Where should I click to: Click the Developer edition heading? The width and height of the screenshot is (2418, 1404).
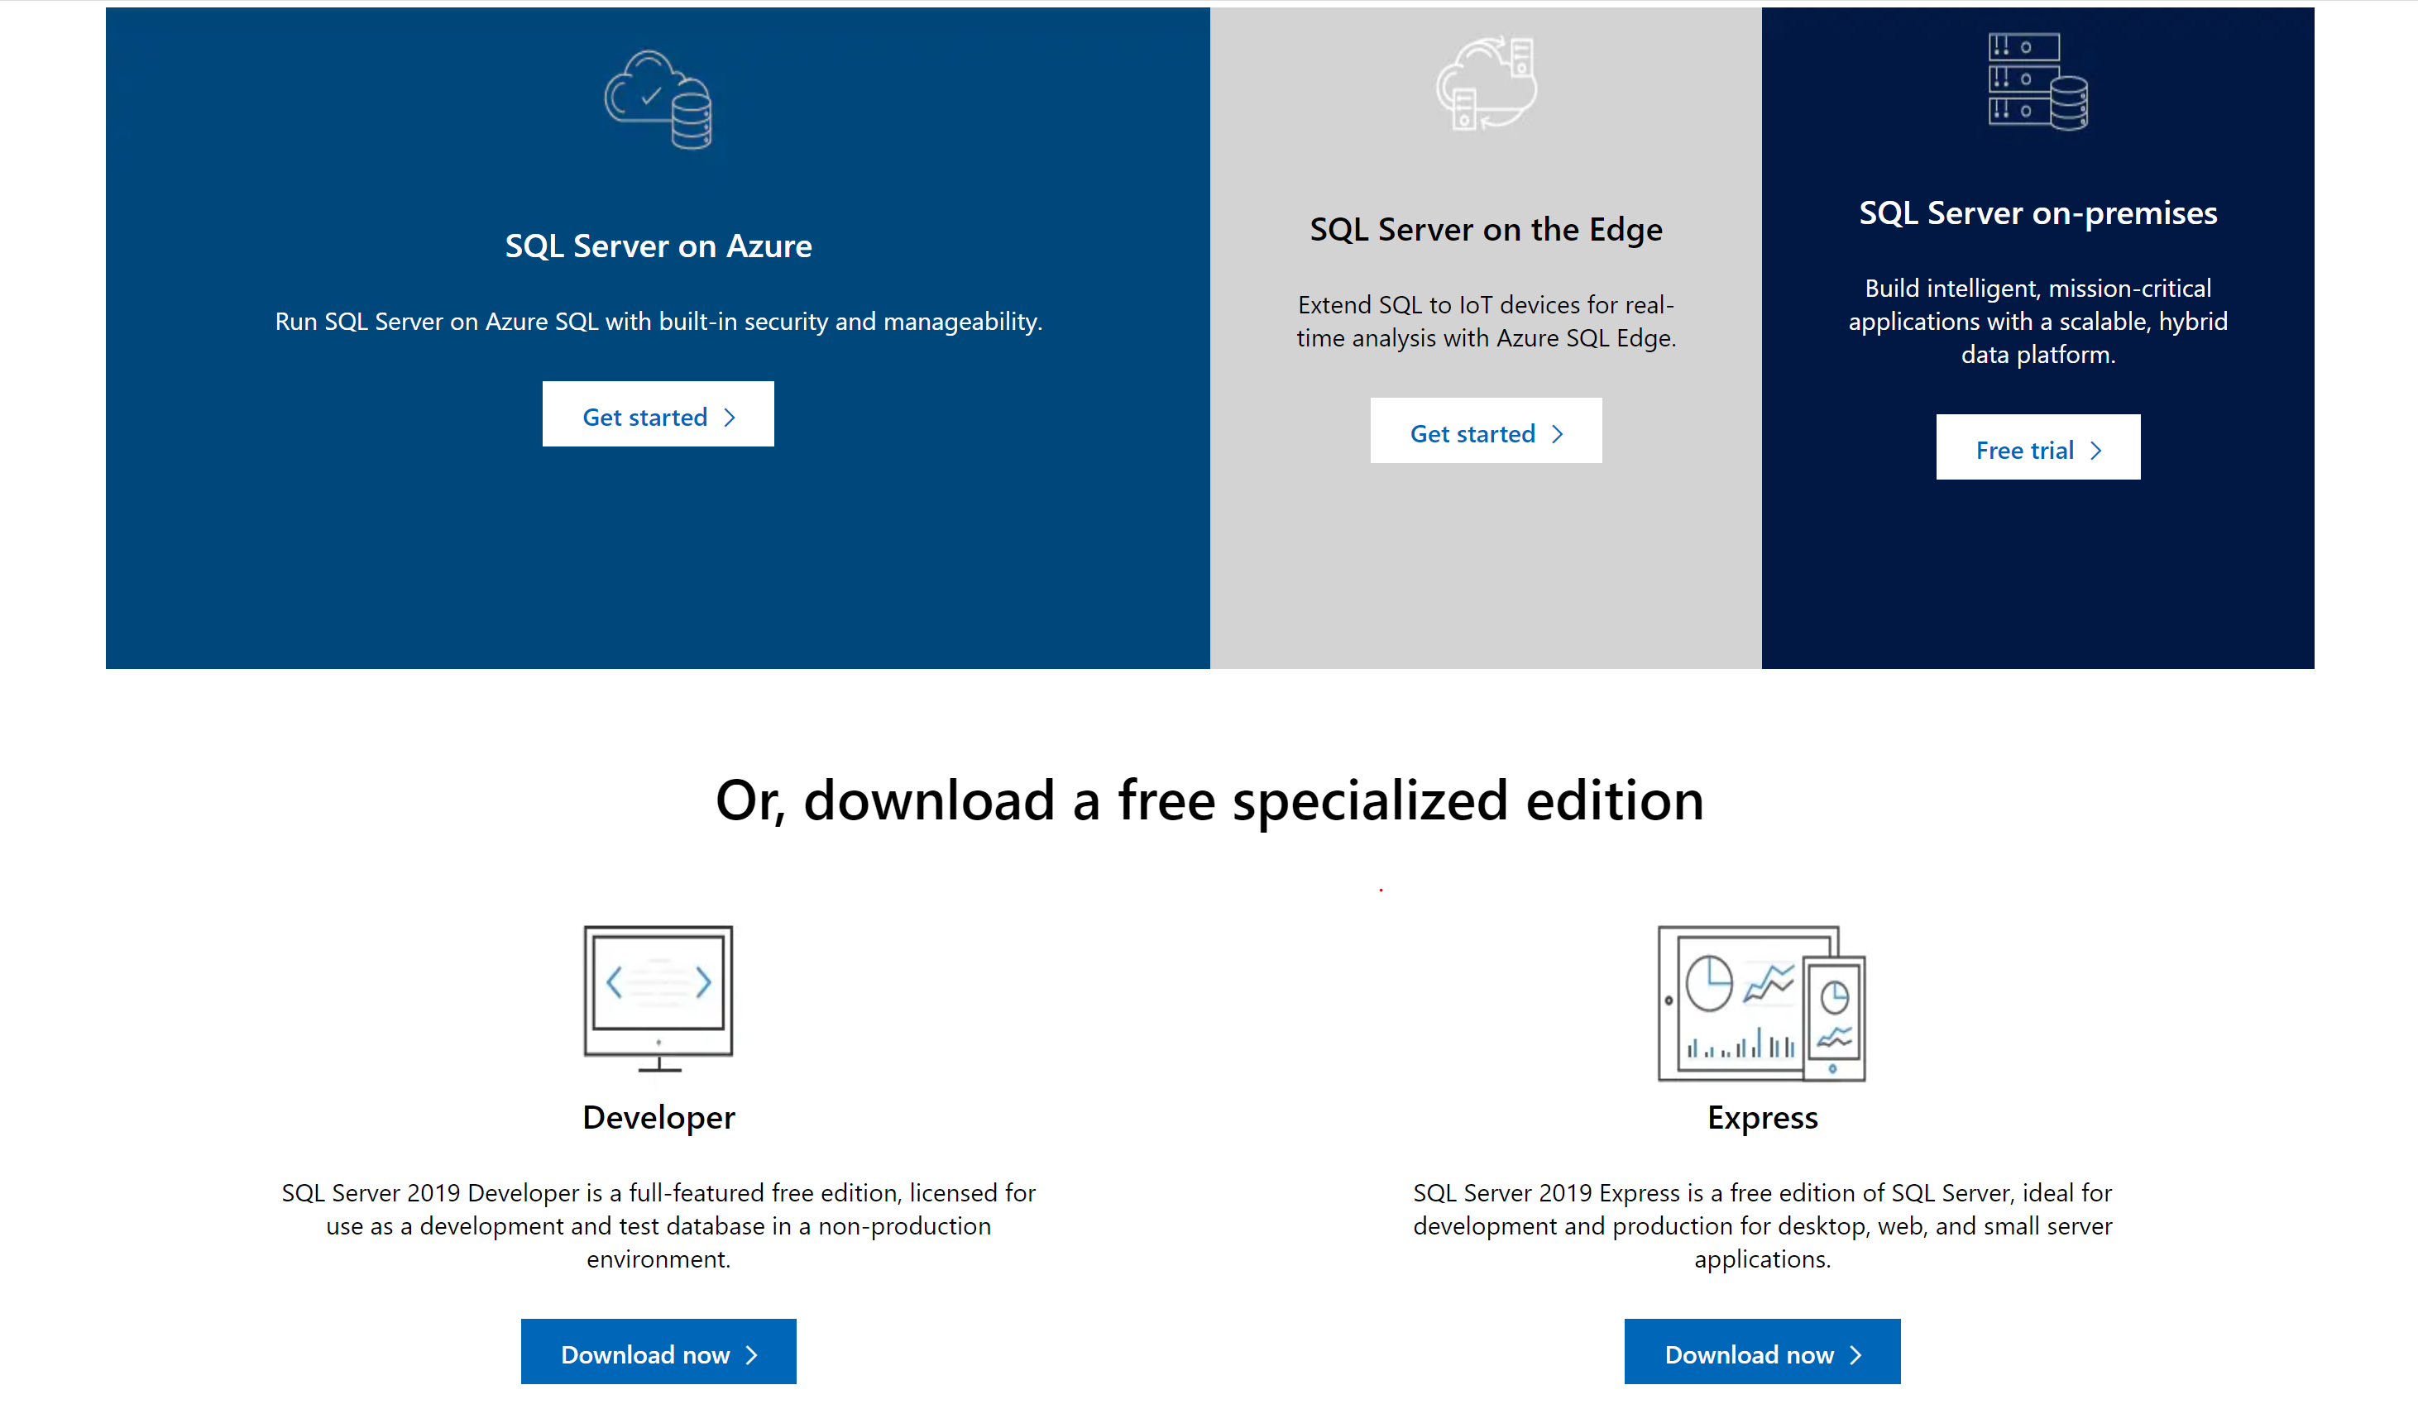(x=658, y=1116)
